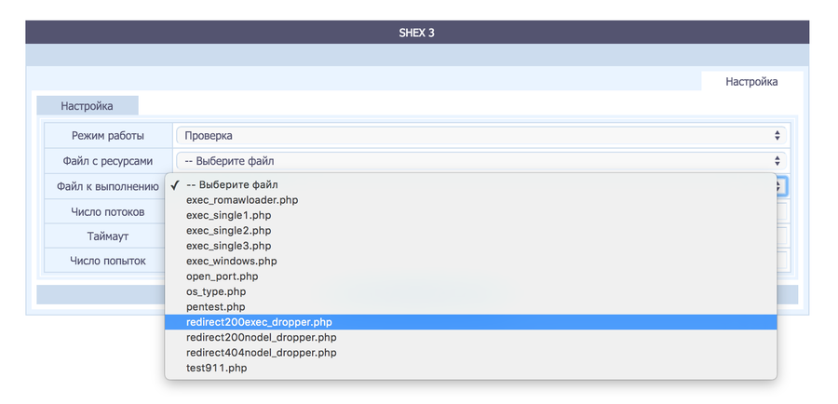Select open_port.php option
Screen dimensions: 838x404
[223, 276]
